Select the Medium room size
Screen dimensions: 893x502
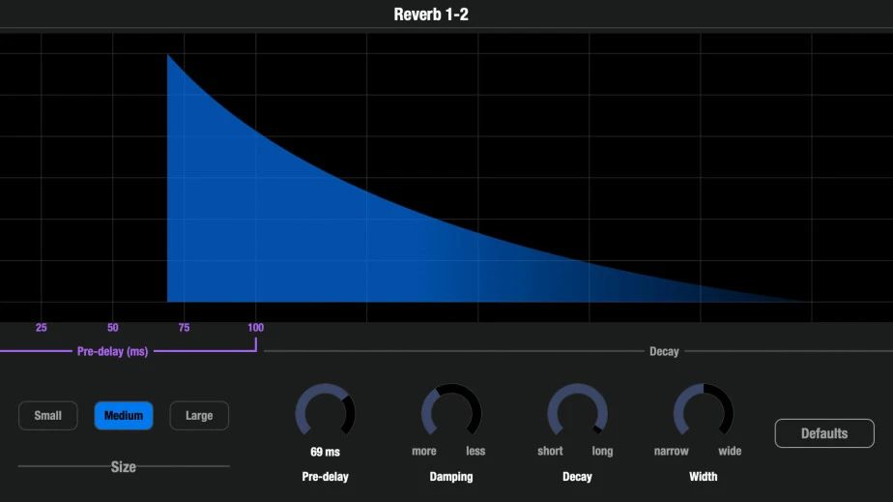pyautogui.click(x=124, y=415)
